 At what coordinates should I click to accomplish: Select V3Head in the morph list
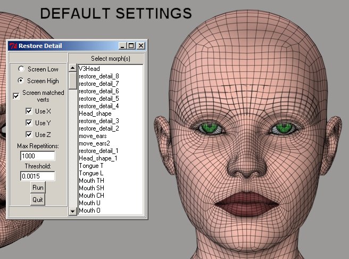[x=88, y=69]
